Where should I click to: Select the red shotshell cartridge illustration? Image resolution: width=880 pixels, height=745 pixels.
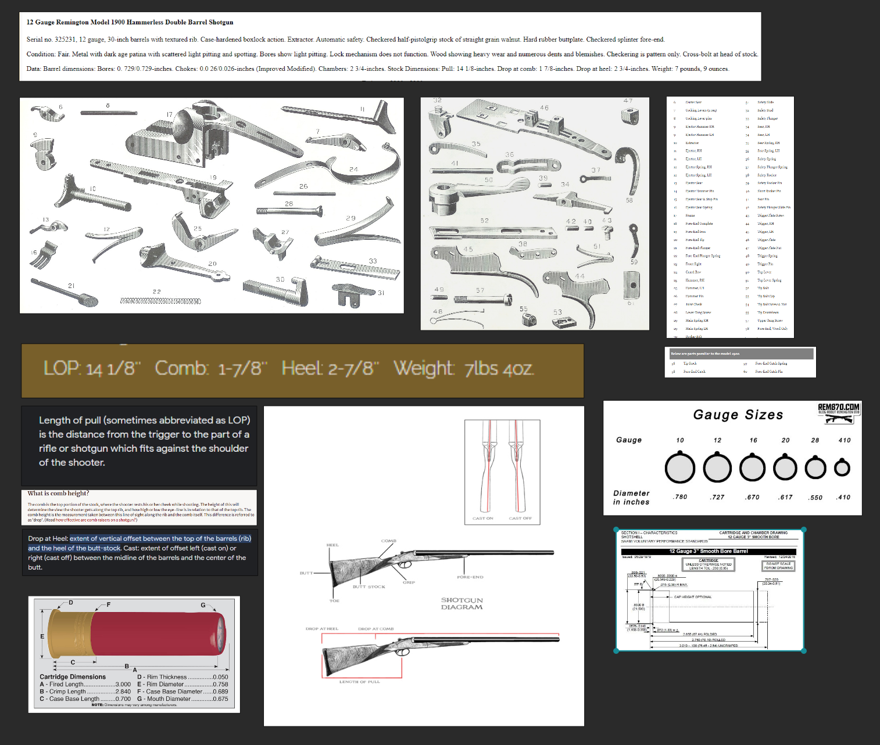click(137, 633)
